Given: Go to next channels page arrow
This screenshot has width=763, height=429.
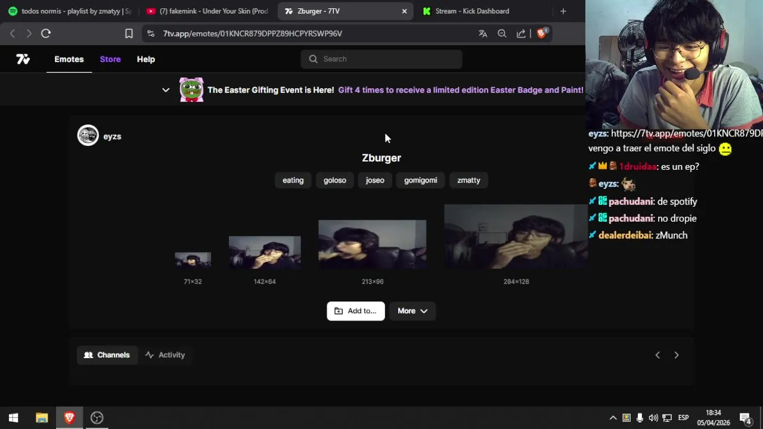Looking at the screenshot, I should (677, 355).
